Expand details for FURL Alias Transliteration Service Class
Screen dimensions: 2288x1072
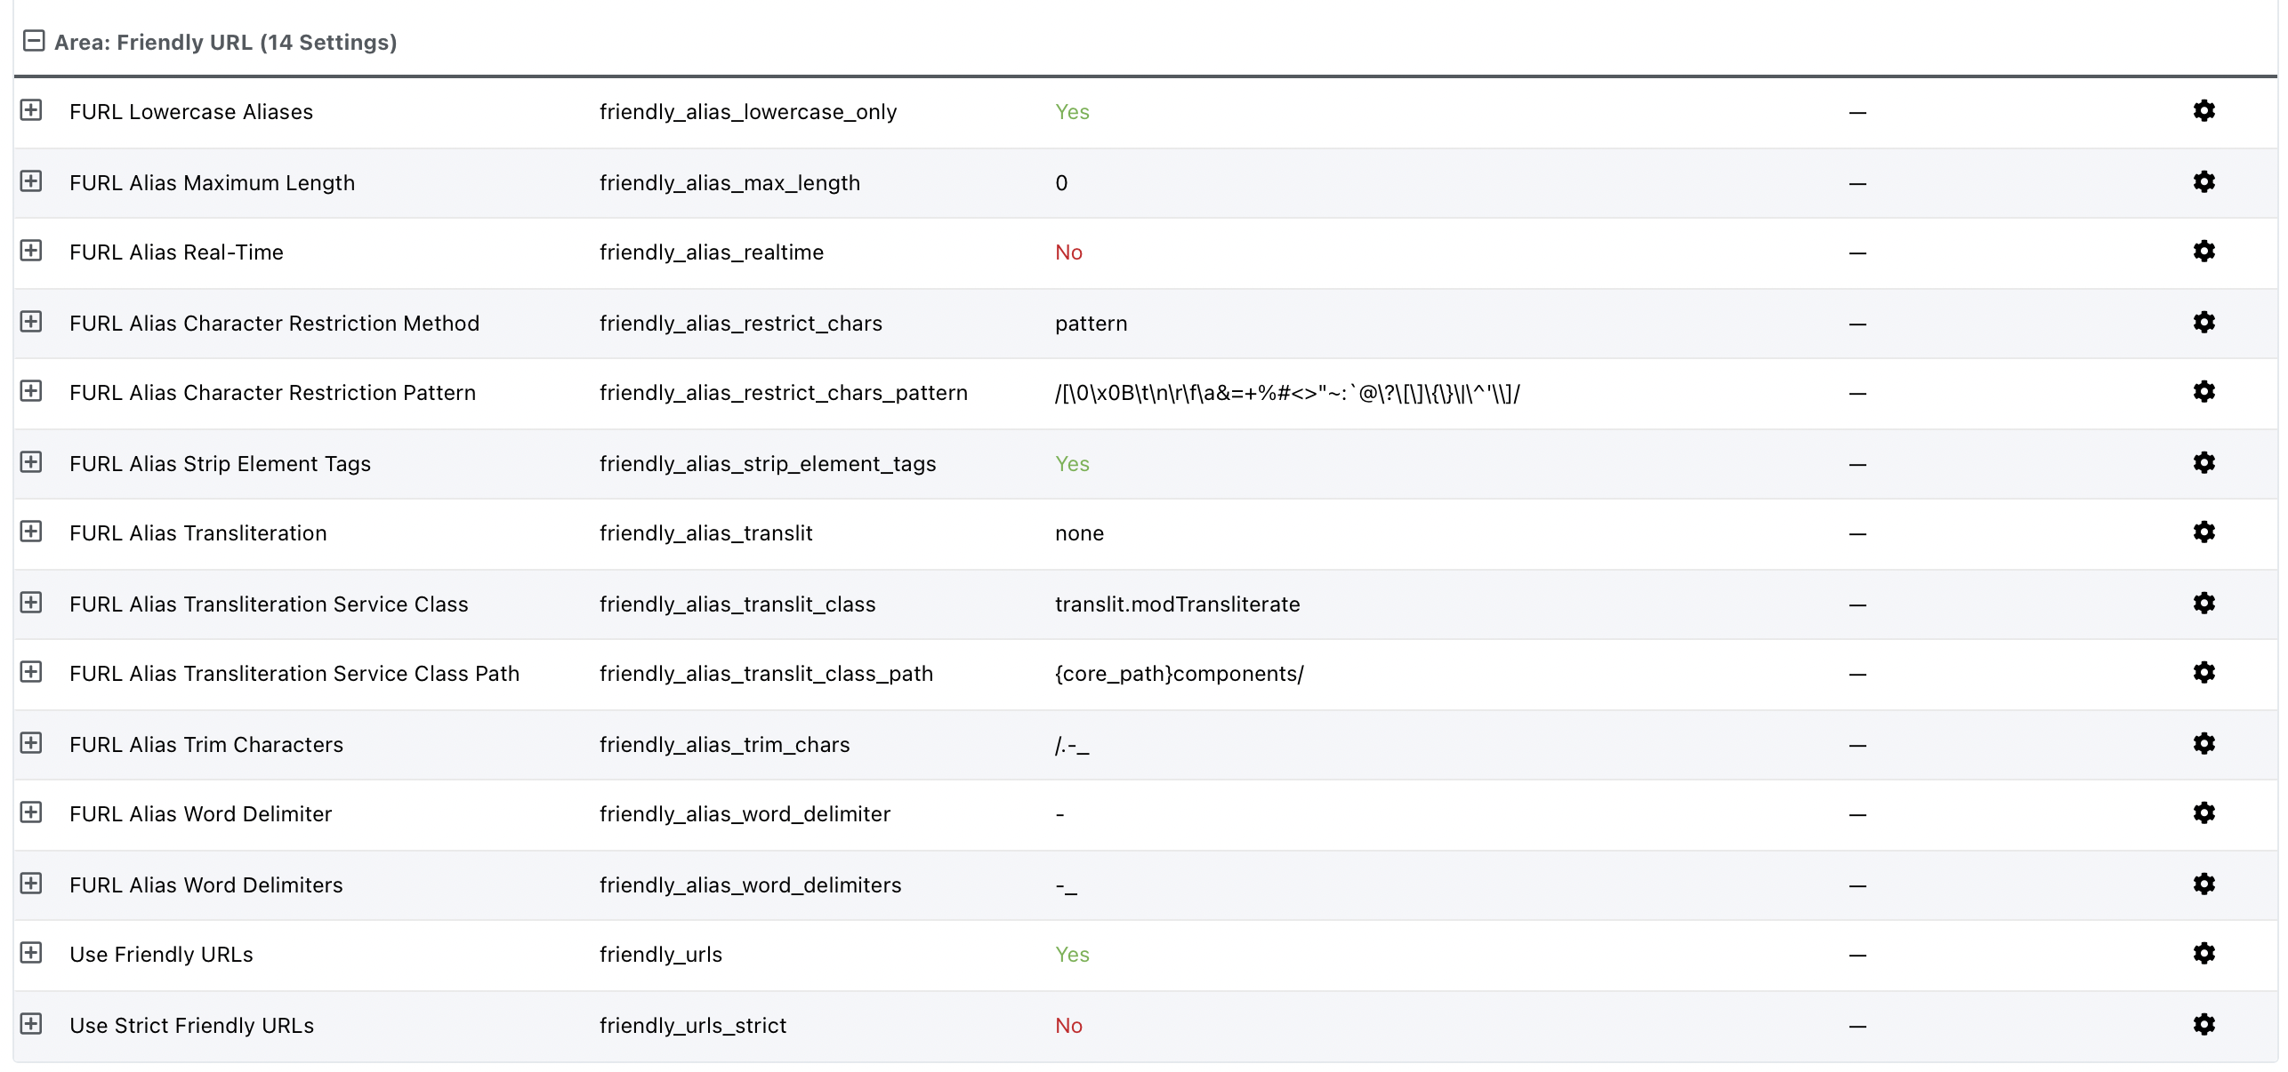[x=32, y=603]
